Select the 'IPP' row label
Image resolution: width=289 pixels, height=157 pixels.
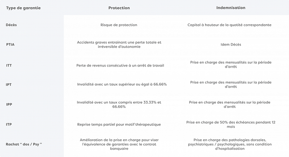(9, 104)
